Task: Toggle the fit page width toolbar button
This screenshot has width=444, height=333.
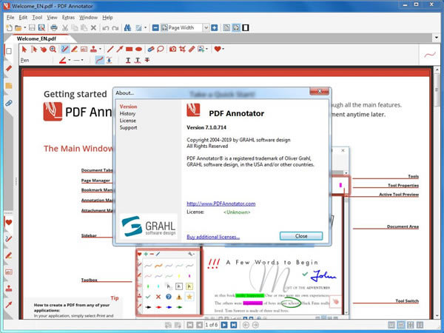Action: (236, 28)
